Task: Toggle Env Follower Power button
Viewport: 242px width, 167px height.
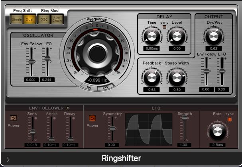Action: point(14,118)
